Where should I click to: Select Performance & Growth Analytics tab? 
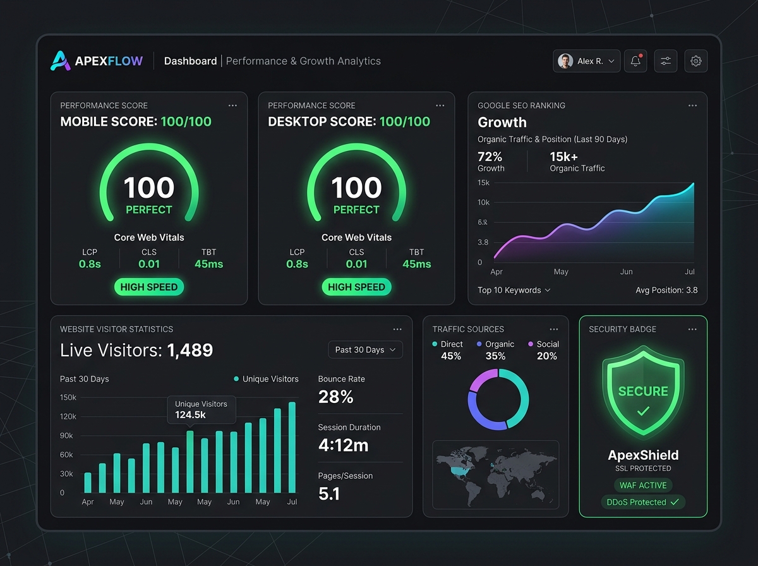(303, 61)
